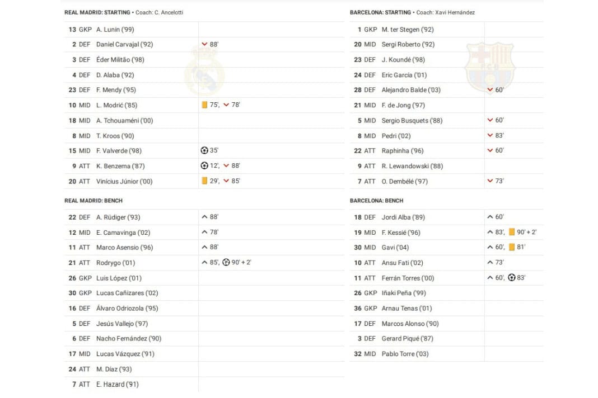Click Vinícius Júnior's yellow card icon
Image resolution: width=598 pixels, height=398 pixels.
[204, 181]
